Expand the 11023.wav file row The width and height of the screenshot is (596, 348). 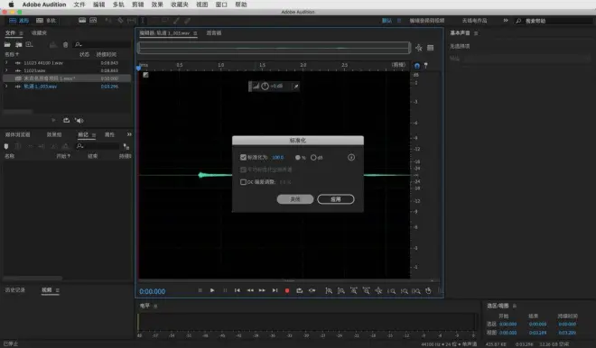click(x=6, y=70)
